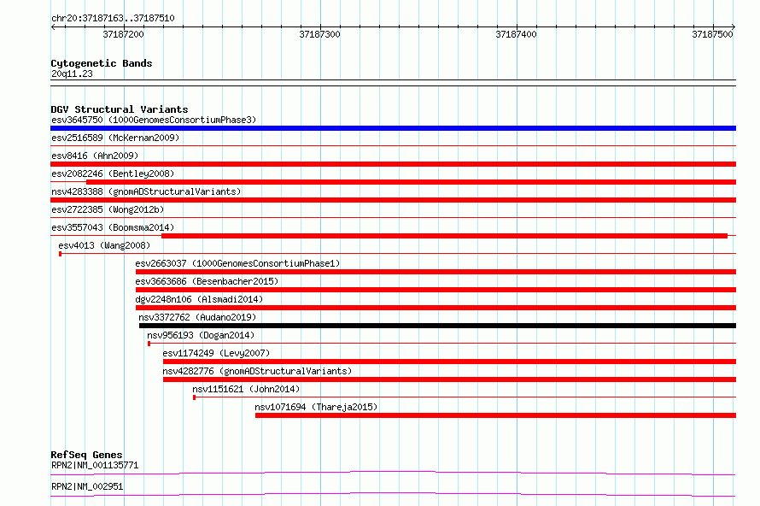
Task: Click the nsv956193 small red start marker
Action: pyautogui.click(x=149, y=344)
